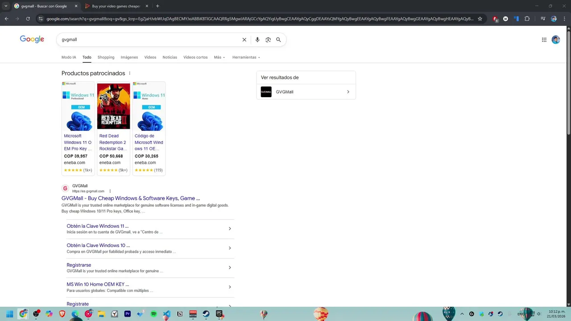Screen dimensions: 571x321
Task: Open the Chrome Extensions puzzle icon
Action: (527, 19)
